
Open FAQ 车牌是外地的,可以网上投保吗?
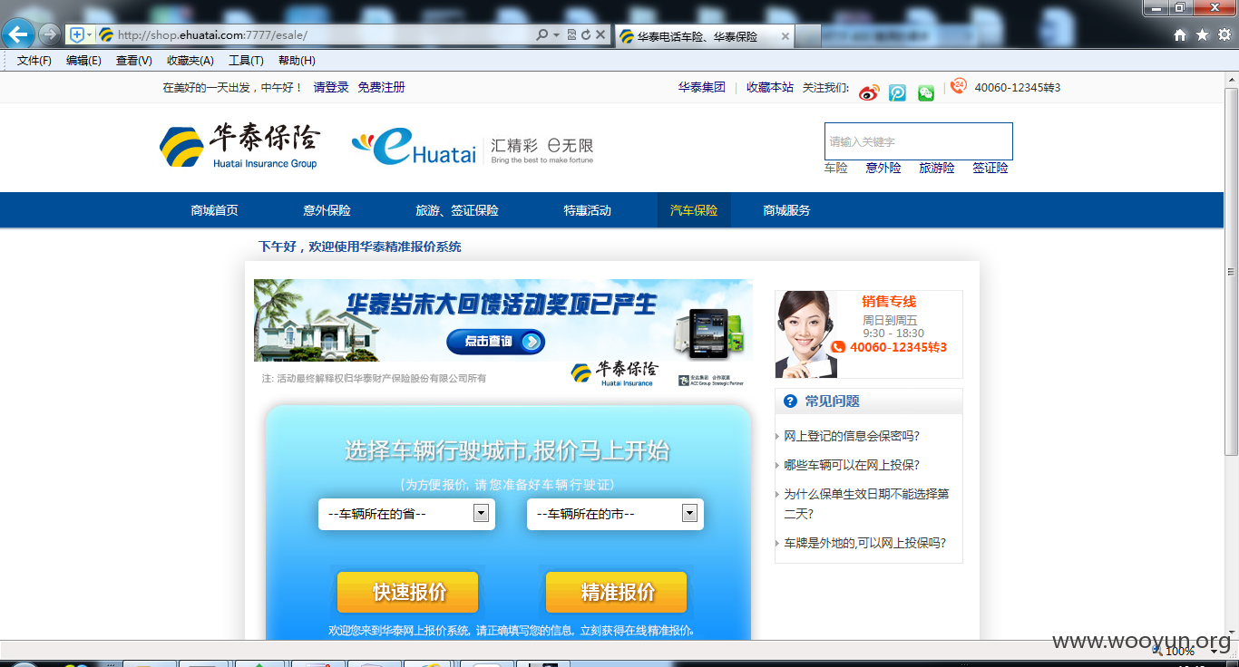tap(865, 543)
